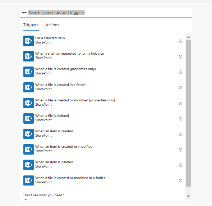
Task: Open info for 'file created or modified (properties only)'
Action: 180,104
